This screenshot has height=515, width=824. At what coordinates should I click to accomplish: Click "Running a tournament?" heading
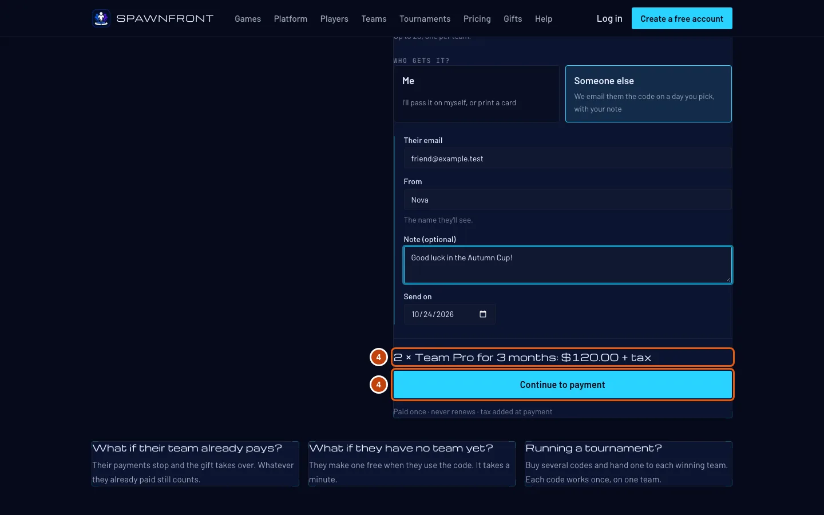(593, 448)
